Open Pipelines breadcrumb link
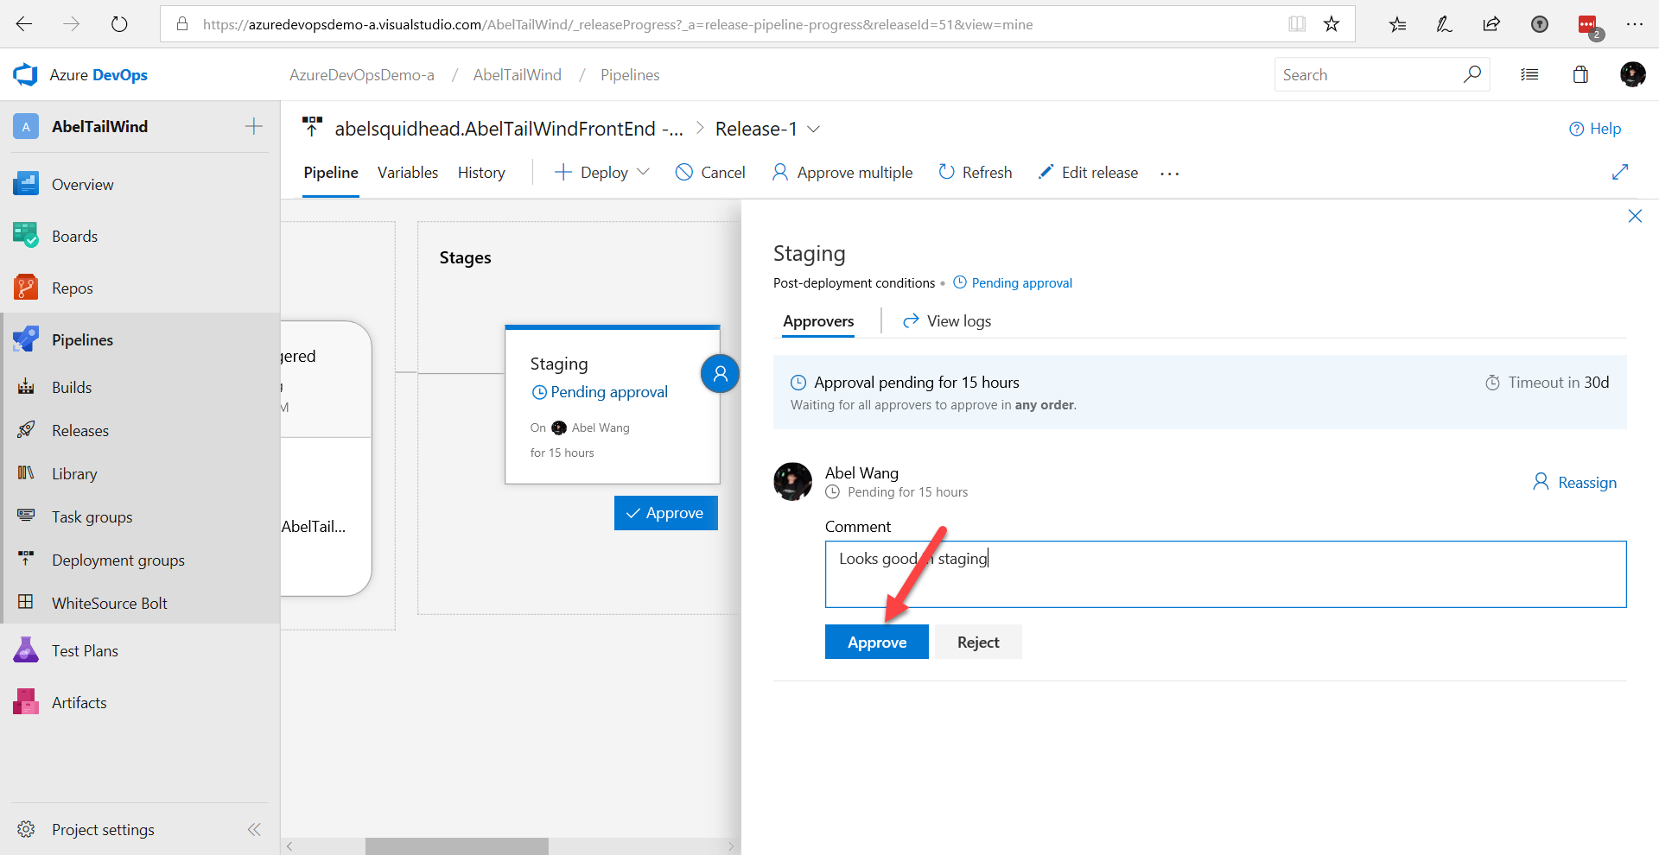 click(630, 75)
